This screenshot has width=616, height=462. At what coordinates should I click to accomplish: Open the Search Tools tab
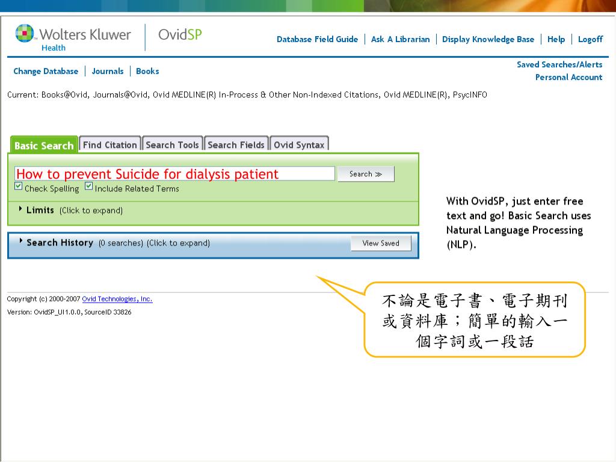tap(173, 144)
